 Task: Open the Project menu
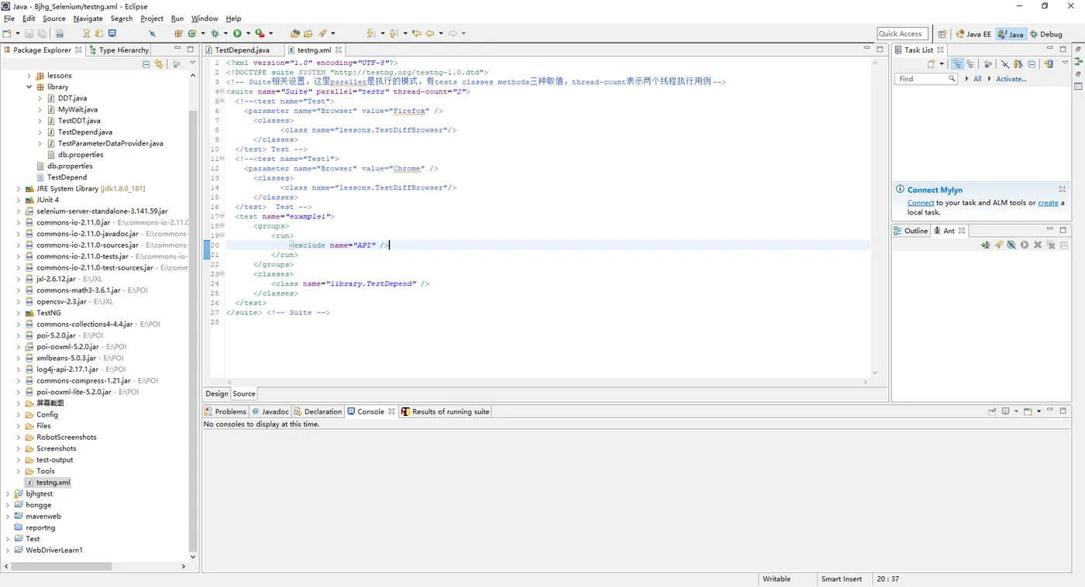pyautogui.click(x=152, y=18)
